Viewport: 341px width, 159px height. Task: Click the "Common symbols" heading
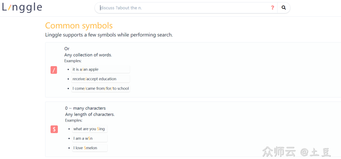coord(79,26)
